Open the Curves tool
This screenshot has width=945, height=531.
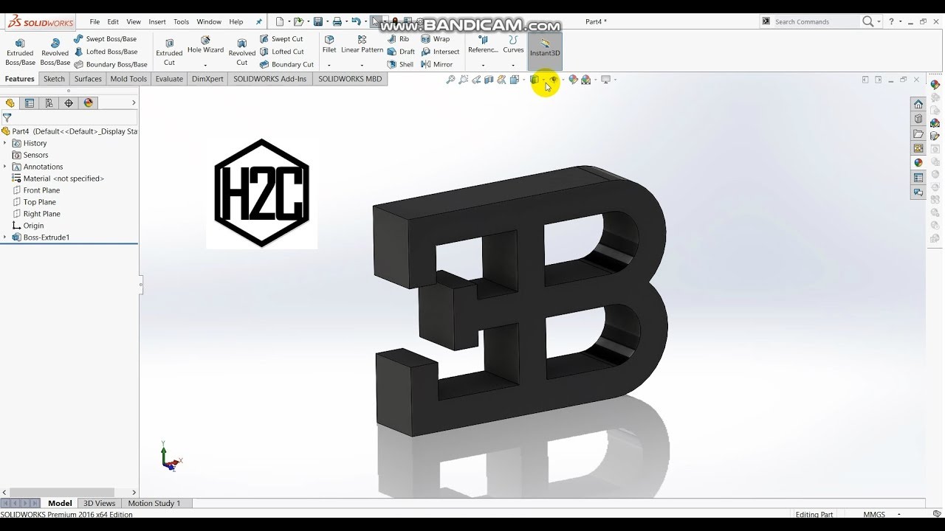coord(513,45)
